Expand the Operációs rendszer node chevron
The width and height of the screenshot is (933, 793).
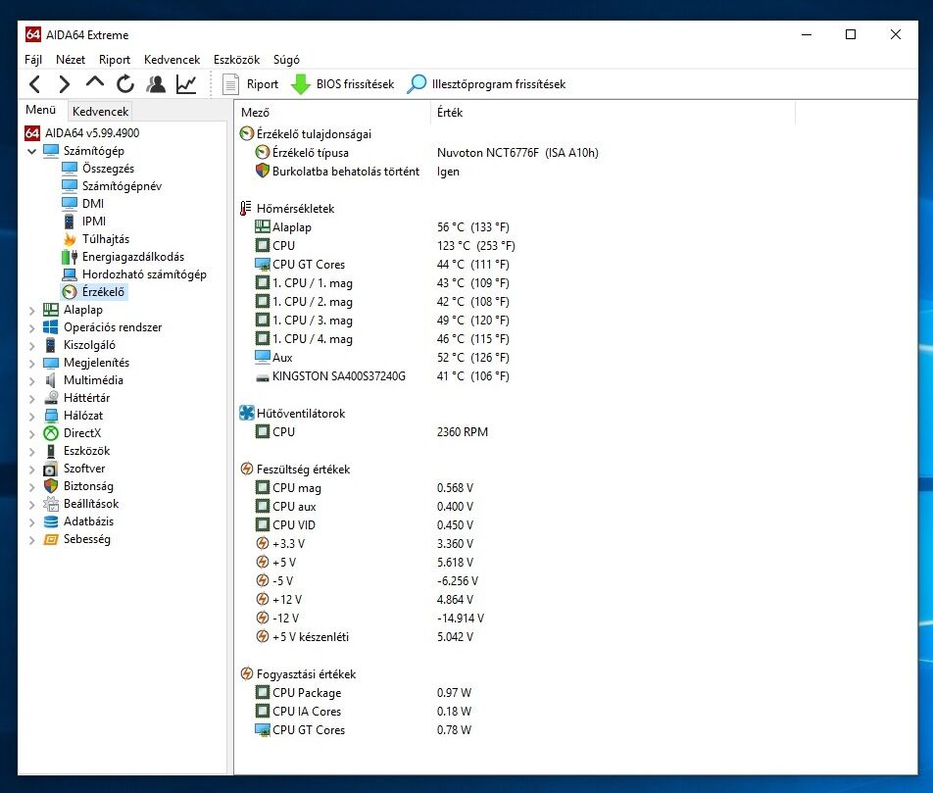tap(32, 328)
